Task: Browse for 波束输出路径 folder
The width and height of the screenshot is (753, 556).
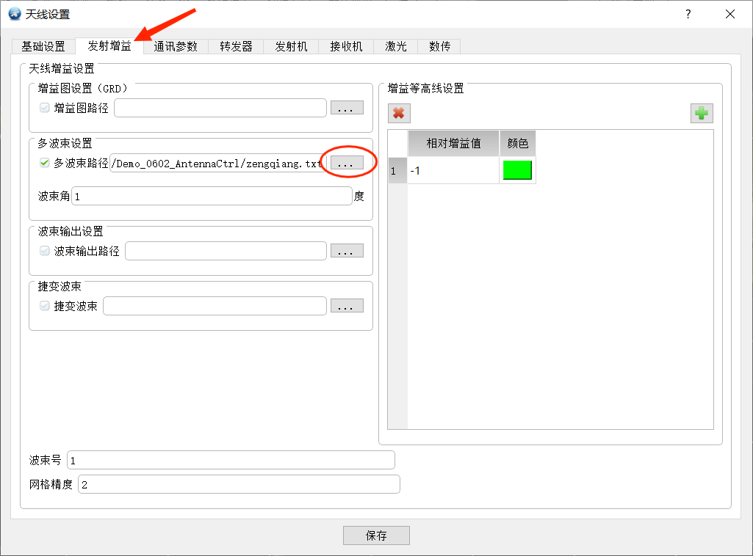Action: pyautogui.click(x=347, y=251)
